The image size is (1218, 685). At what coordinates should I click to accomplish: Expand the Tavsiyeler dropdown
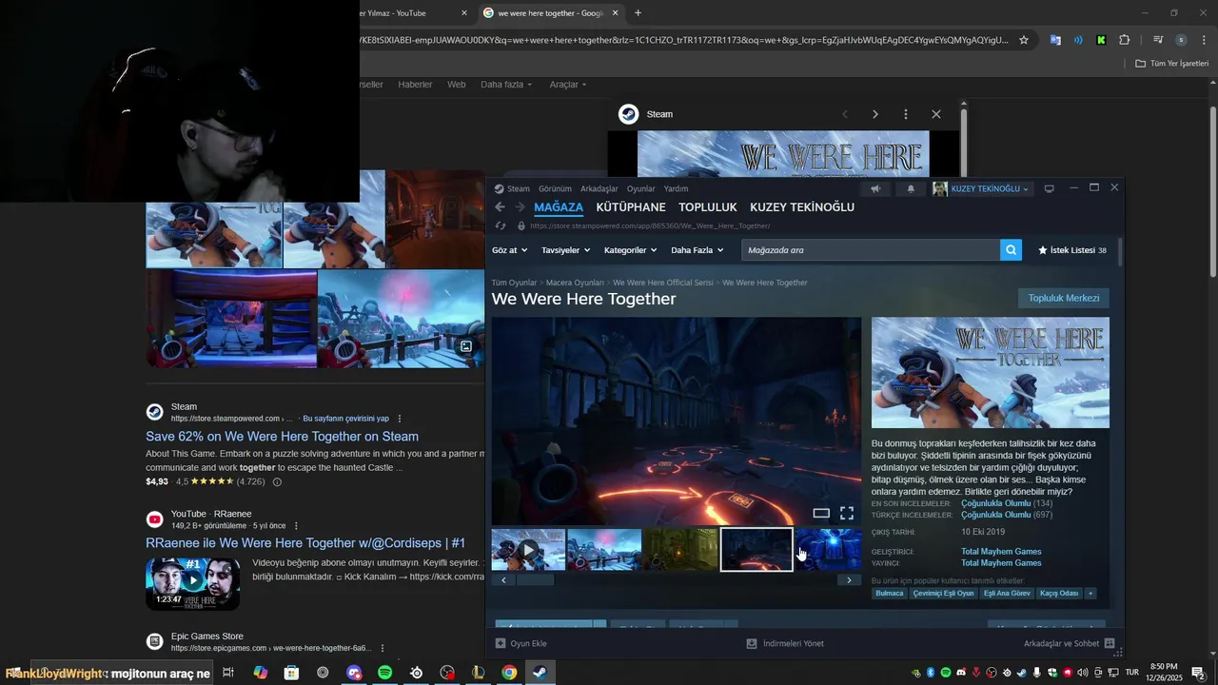click(565, 250)
